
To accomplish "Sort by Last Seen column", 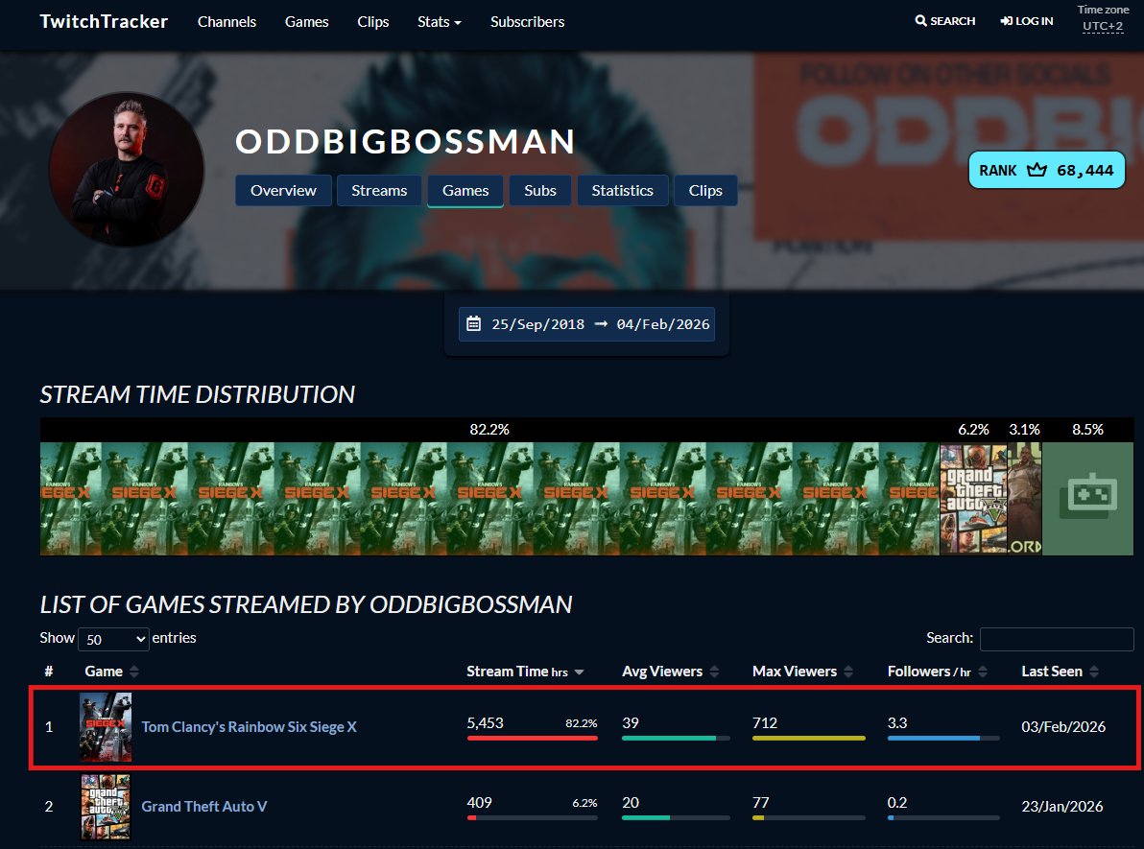I will pyautogui.click(x=1060, y=672).
